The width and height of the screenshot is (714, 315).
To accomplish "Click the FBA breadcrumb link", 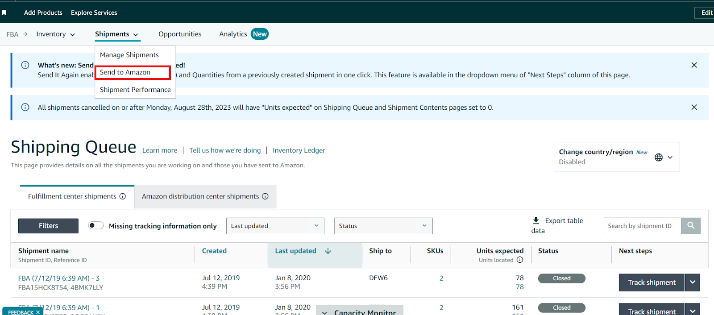I will [x=12, y=34].
